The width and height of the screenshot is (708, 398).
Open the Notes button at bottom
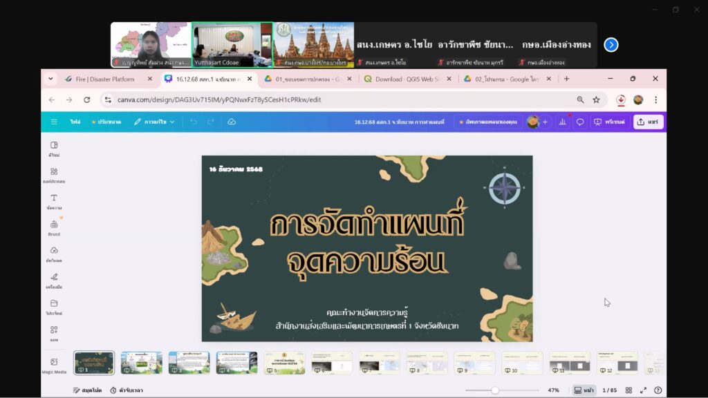pos(87,390)
